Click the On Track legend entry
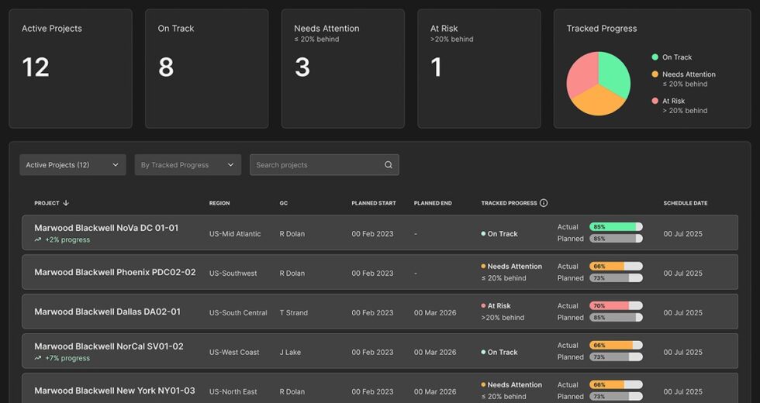 coord(672,57)
